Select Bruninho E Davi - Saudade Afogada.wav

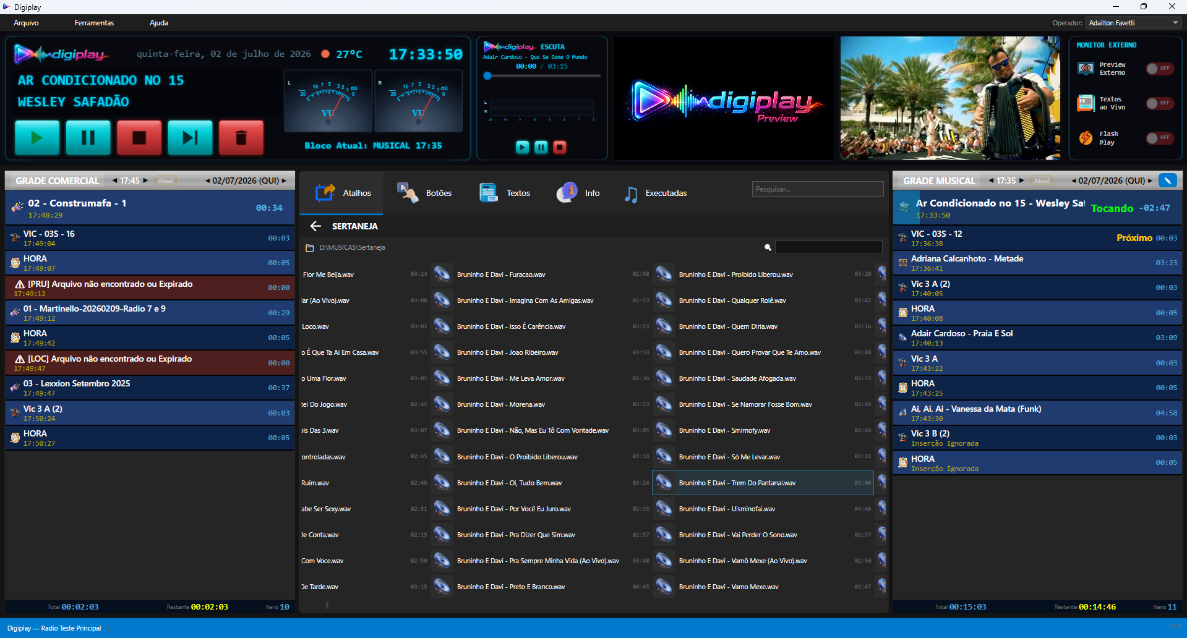763,378
